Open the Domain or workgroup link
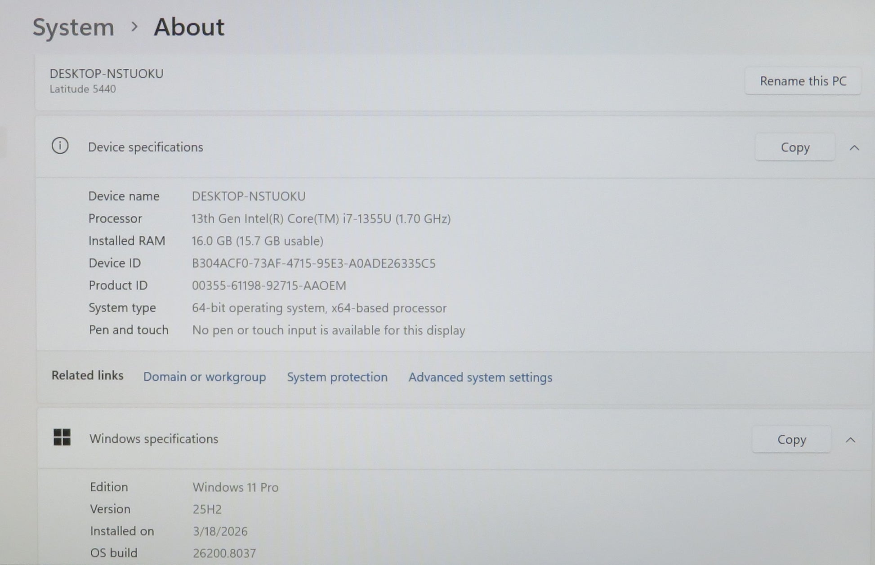The width and height of the screenshot is (875, 565). click(205, 377)
